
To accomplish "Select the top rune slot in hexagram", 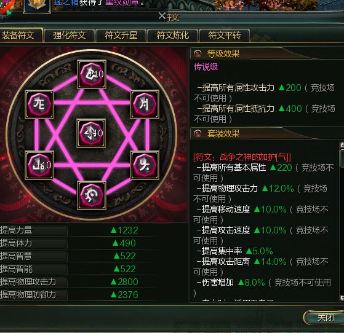I will point(92,74).
